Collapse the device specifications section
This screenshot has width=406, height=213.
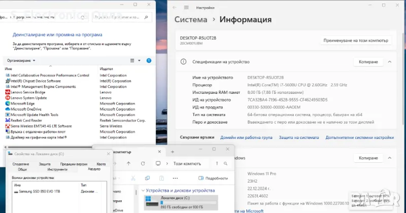(x=390, y=62)
